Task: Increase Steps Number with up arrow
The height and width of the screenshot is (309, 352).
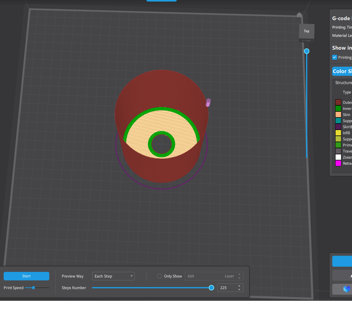Action: pos(239,286)
